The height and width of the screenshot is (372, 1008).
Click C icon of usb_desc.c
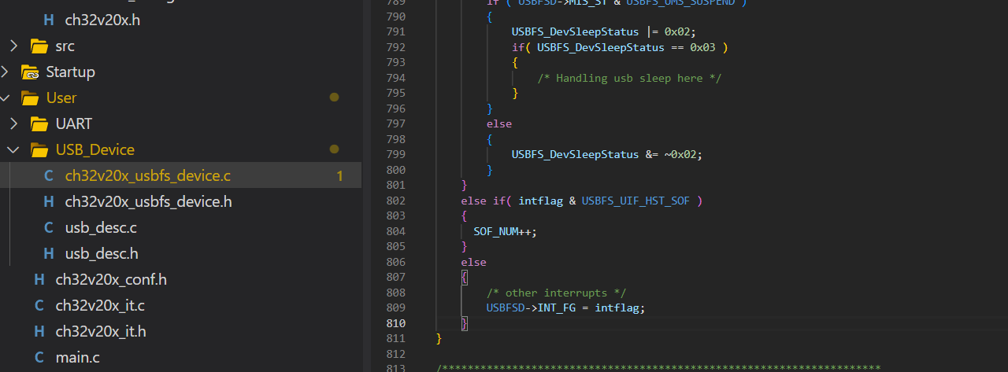[49, 227]
